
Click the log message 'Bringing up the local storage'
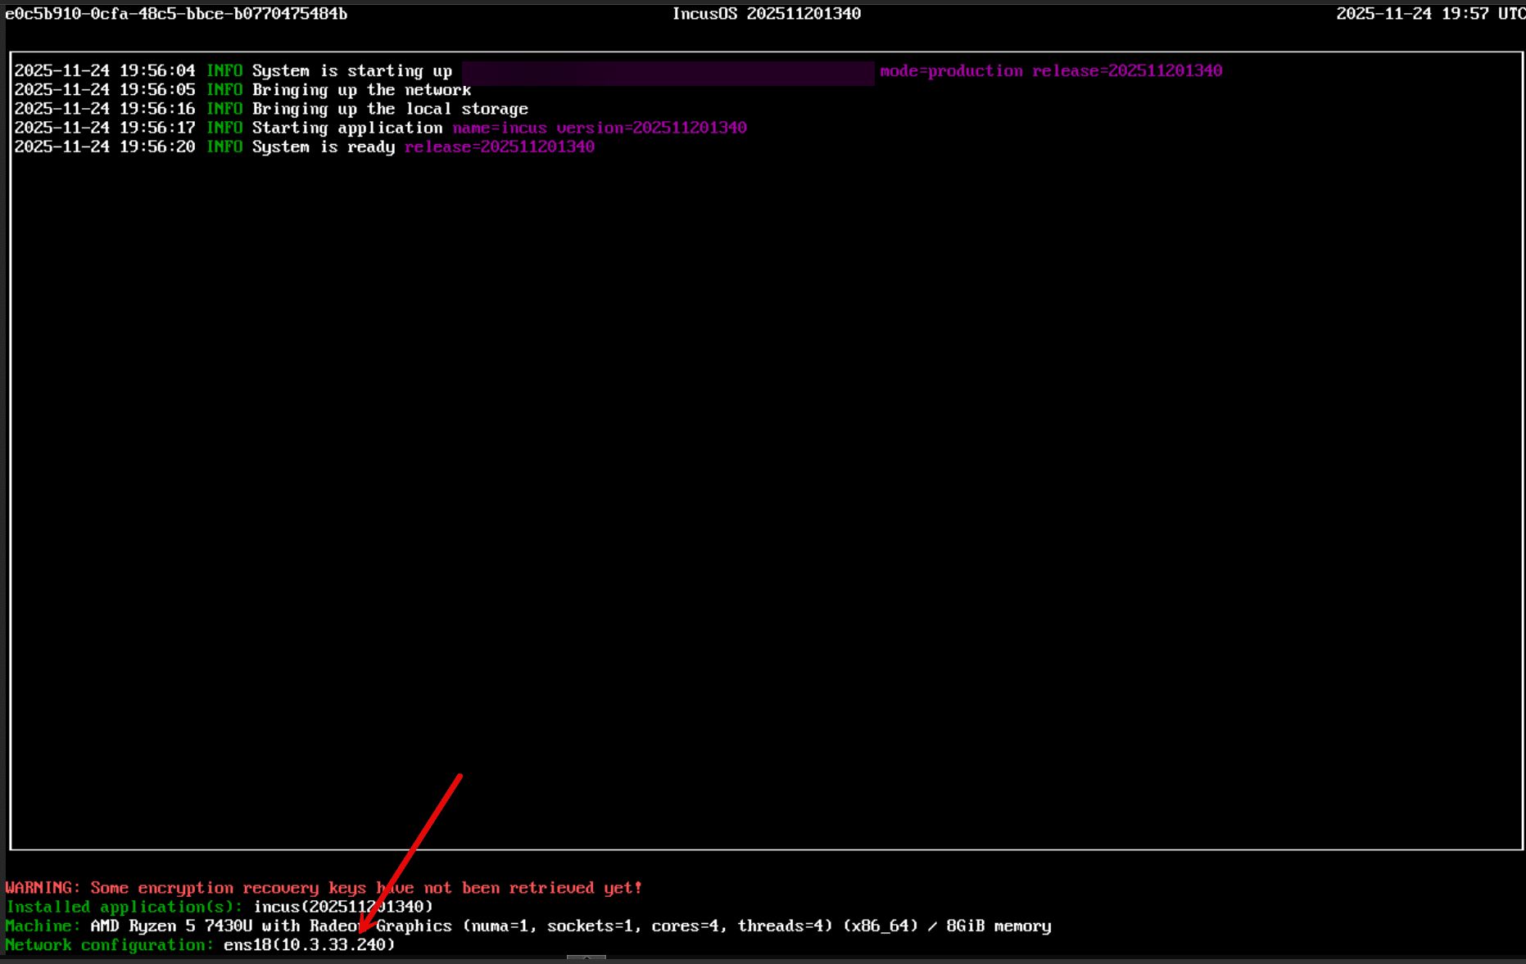390,109
